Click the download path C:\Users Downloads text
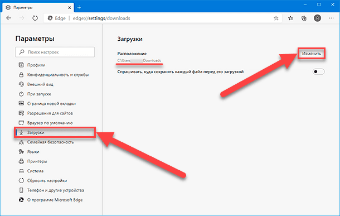The height and width of the screenshot is (216, 340). [x=139, y=61]
